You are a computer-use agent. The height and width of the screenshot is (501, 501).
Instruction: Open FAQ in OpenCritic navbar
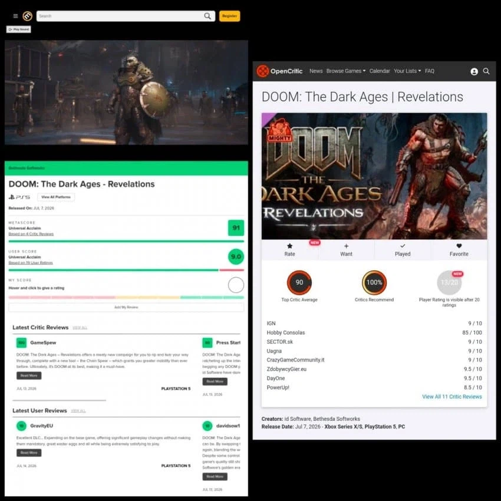tap(430, 71)
